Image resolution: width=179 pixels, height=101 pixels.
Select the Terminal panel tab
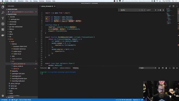(x=76, y=68)
